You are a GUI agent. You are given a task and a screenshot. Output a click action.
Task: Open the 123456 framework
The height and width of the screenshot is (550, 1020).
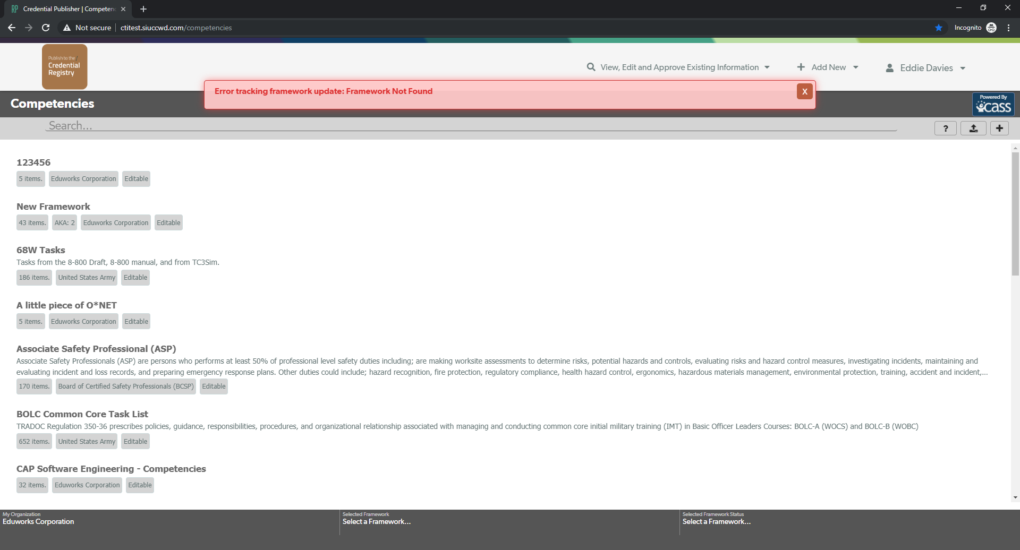point(33,162)
